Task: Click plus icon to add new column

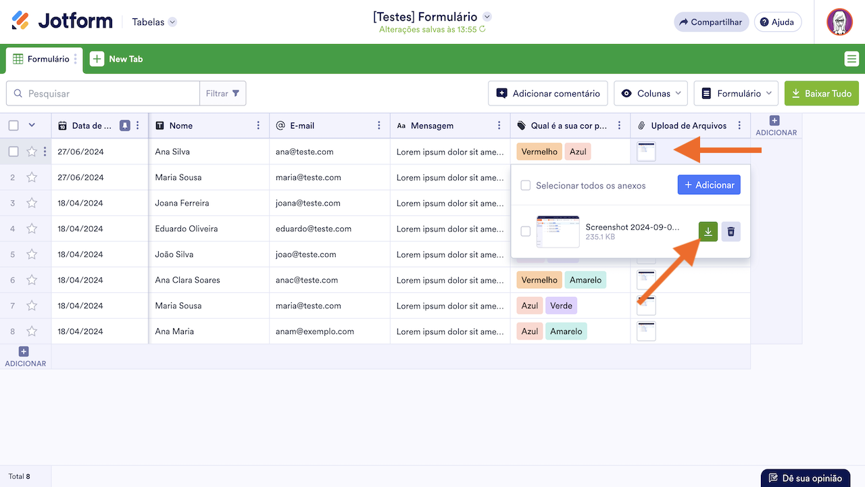Action: point(774,121)
